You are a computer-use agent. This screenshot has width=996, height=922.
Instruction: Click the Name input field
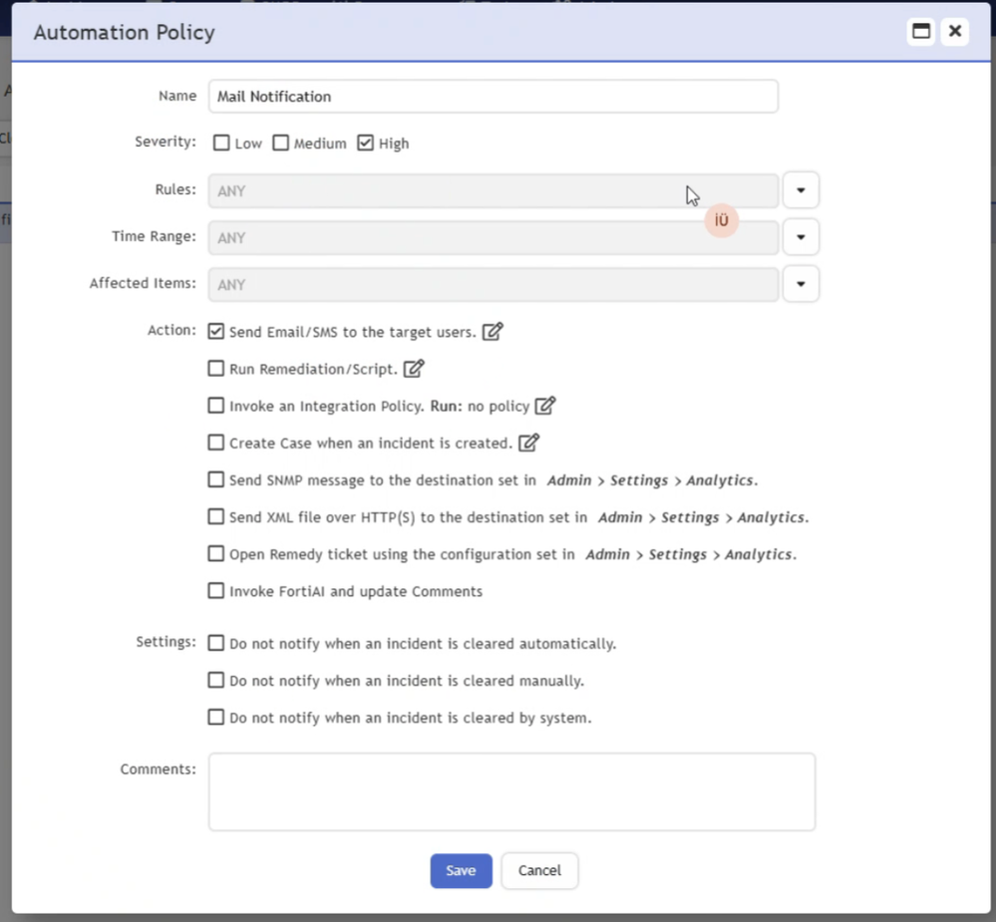point(493,97)
